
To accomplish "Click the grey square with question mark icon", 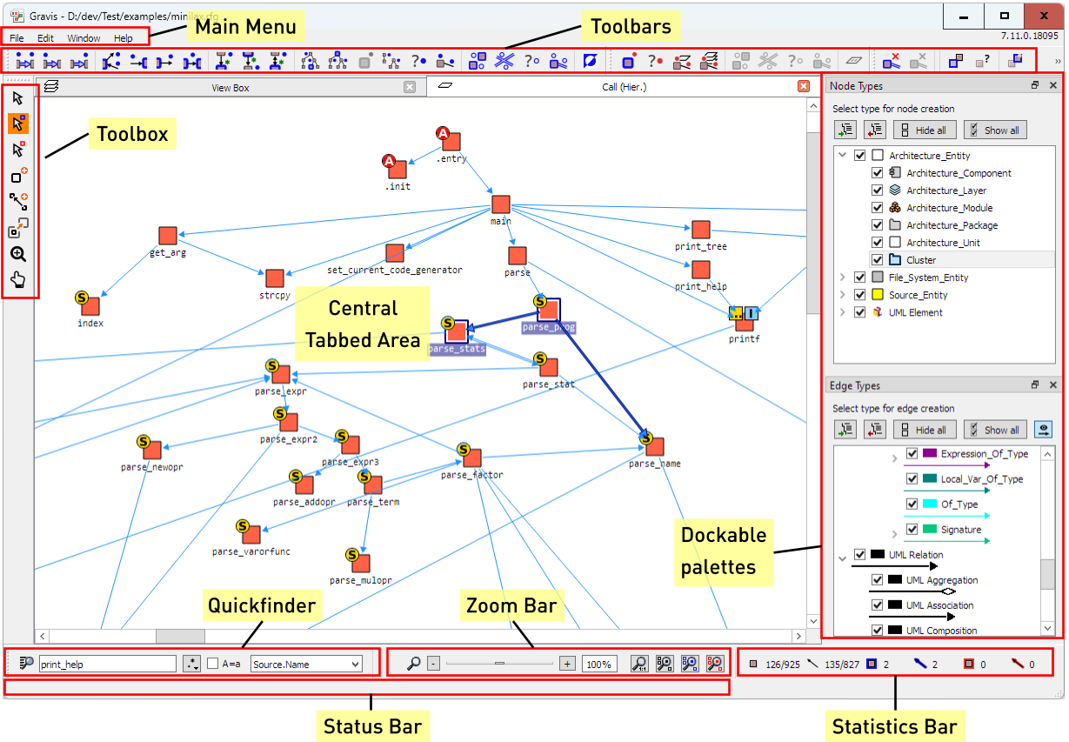I will point(983,61).
